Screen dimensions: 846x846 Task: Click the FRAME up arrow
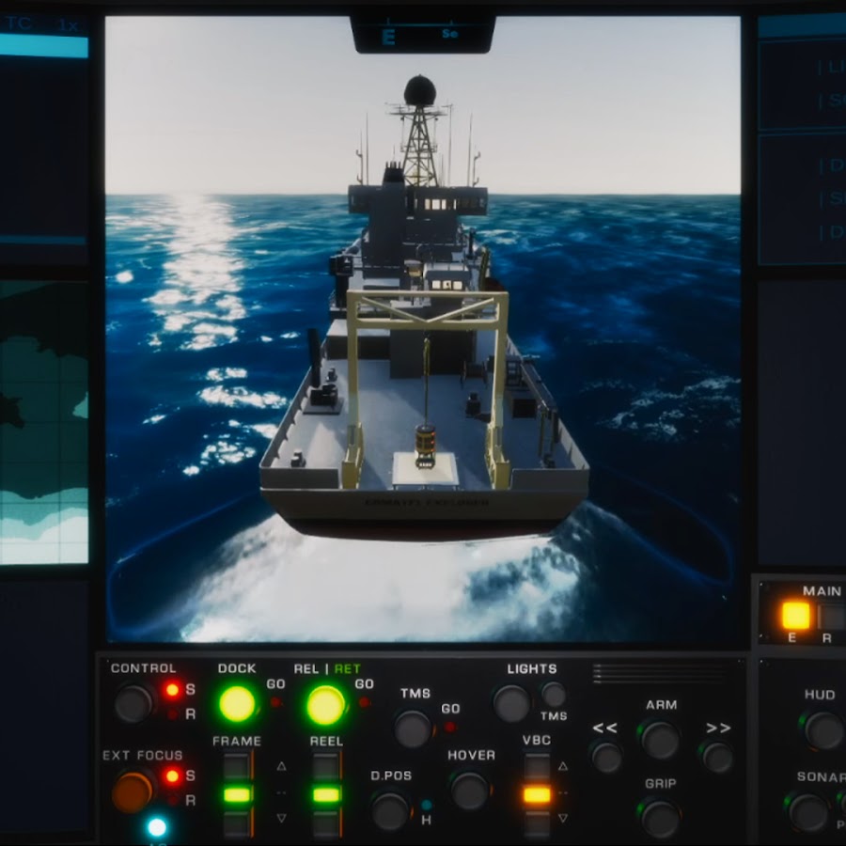click(x=281, y=766)
